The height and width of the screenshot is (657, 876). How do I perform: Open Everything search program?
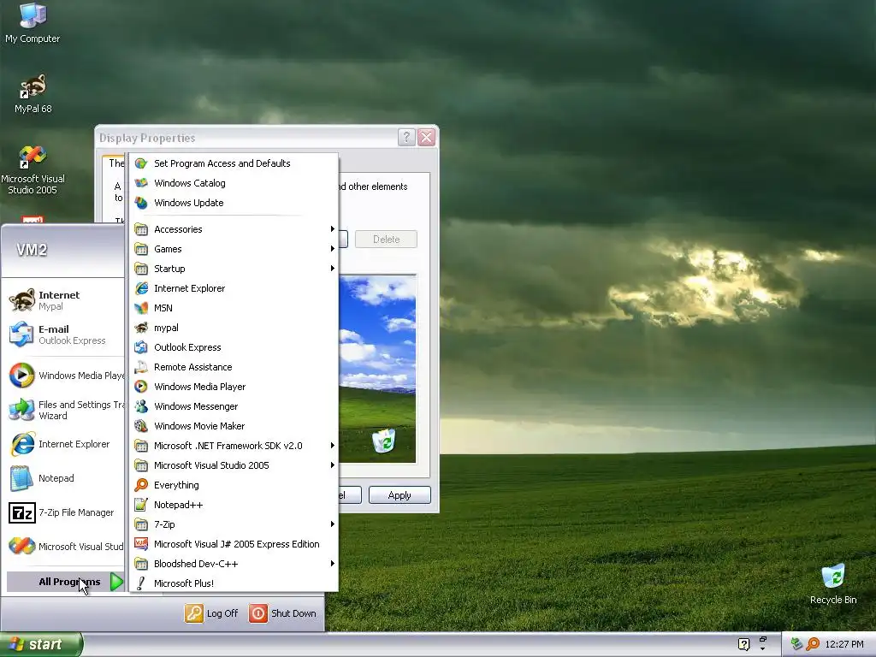point(234,485)
